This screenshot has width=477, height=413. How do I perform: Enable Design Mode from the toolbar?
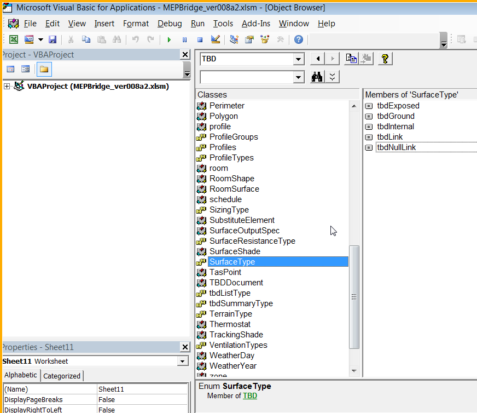pos(214,39)
